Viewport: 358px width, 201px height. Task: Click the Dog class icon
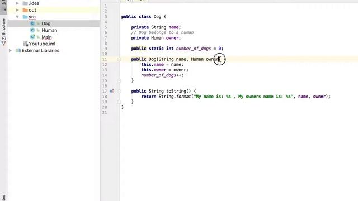32,23
